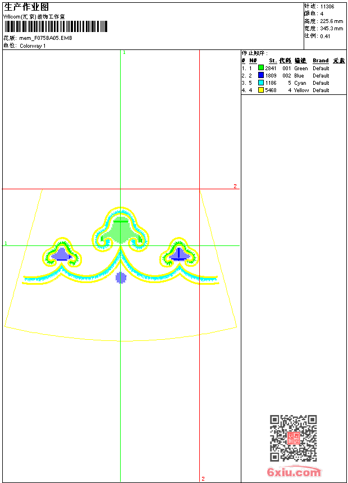Select the right blue cloud motif
This screenshot has height=483, width=348.
[x=179, y=253]
